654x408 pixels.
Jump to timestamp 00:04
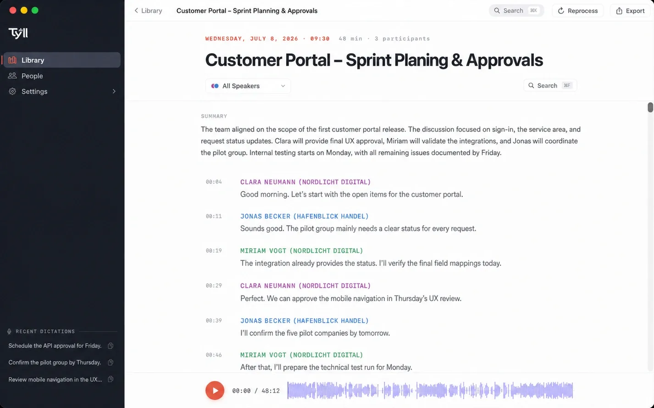[x=214, y=182]
